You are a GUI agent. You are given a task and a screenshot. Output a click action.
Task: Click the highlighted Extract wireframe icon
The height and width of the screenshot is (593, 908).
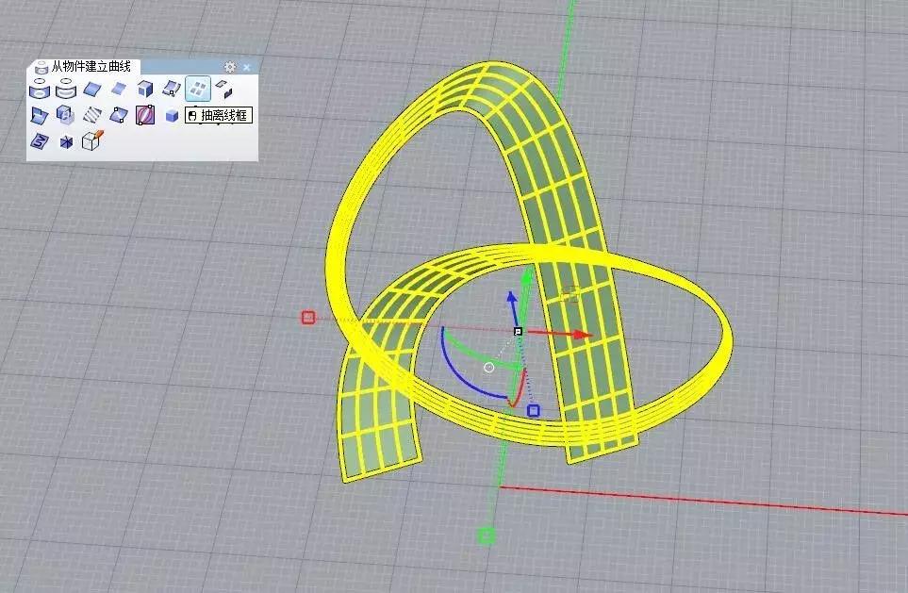pos(197,90)
